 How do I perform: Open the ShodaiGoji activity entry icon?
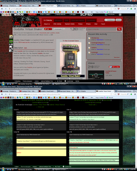[x=89, y=38]
